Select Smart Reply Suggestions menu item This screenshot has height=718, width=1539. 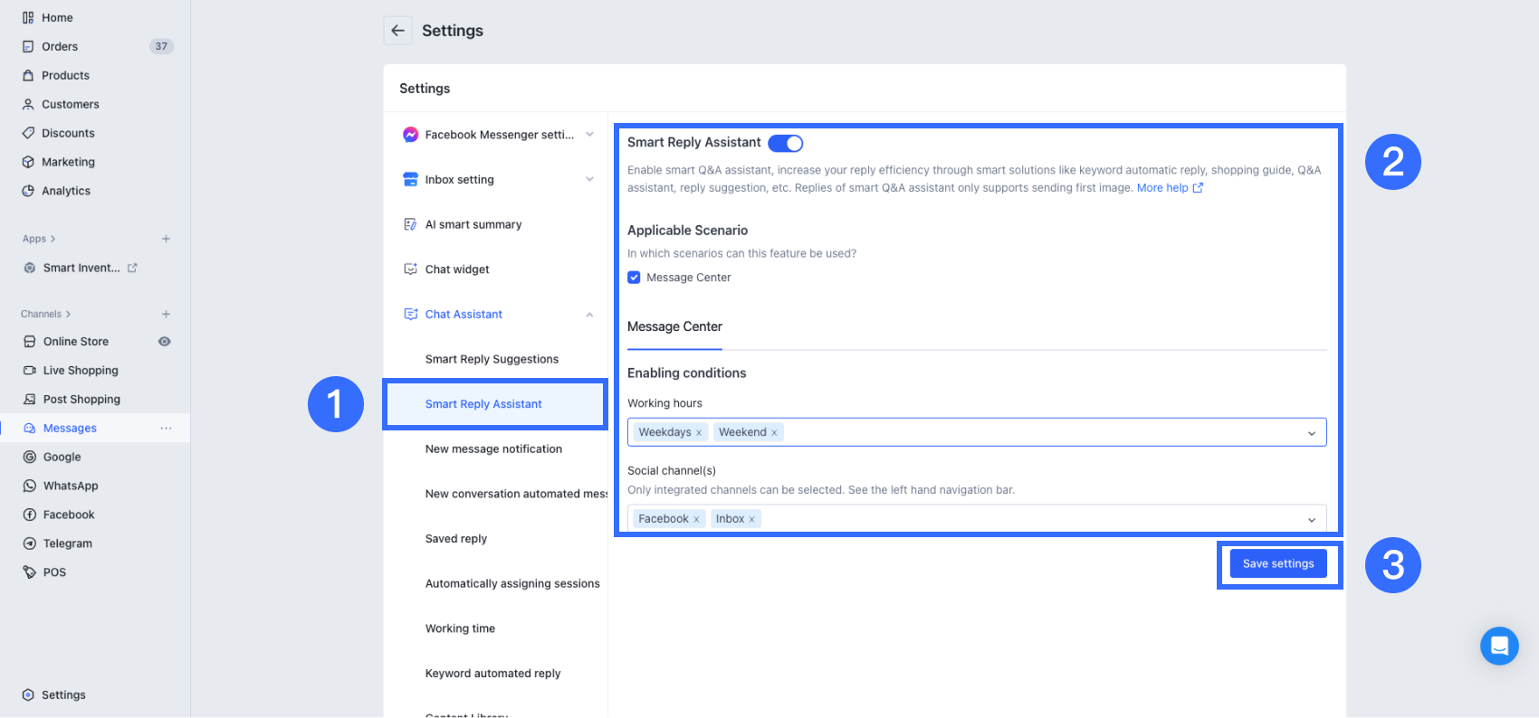(x=492, y=359)
